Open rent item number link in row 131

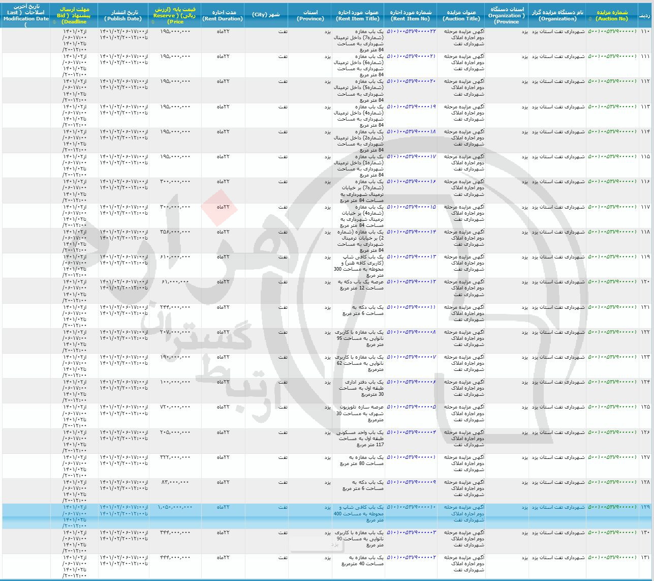point(412,558)
